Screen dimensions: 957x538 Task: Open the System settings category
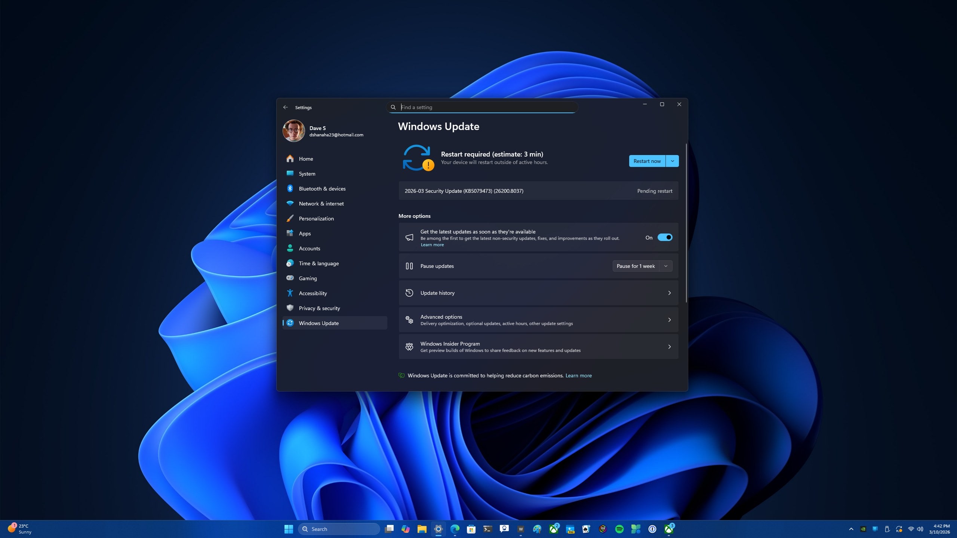click(x=307, y=173)
